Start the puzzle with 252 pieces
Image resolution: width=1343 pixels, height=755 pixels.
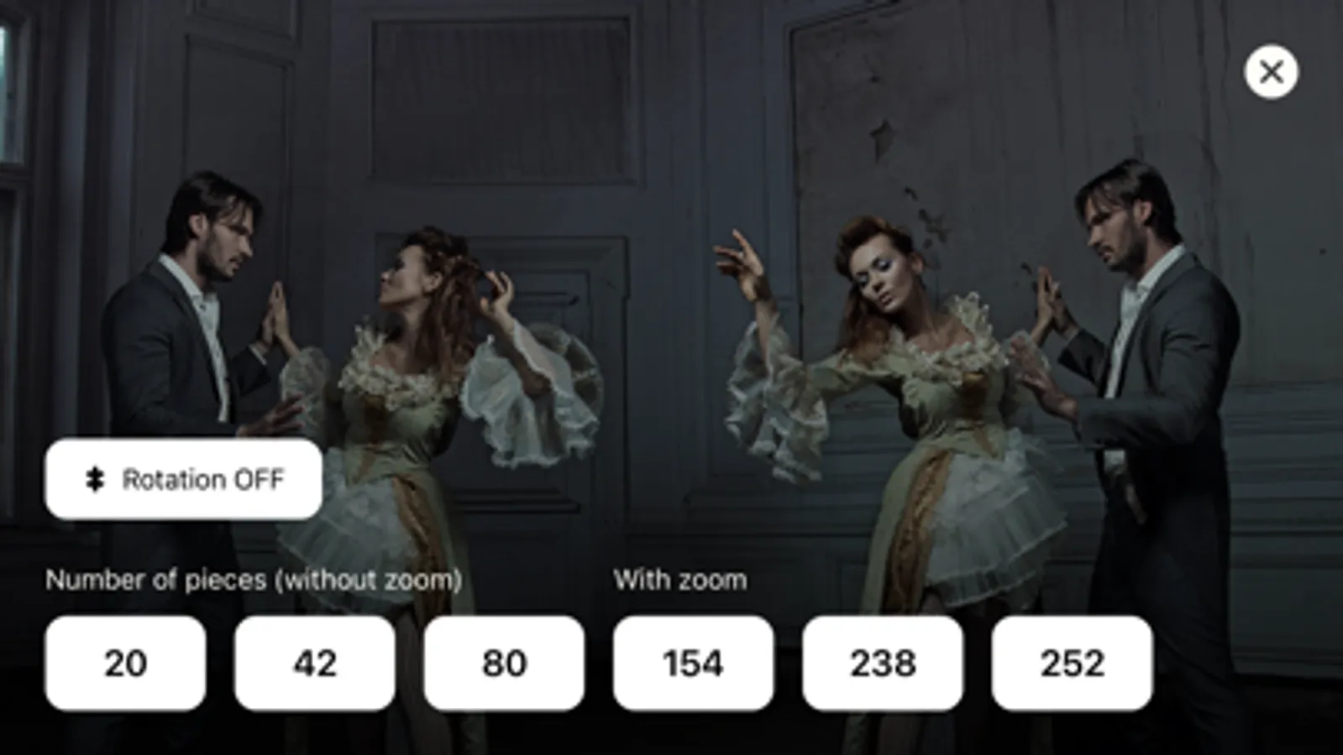point(1073,663)
